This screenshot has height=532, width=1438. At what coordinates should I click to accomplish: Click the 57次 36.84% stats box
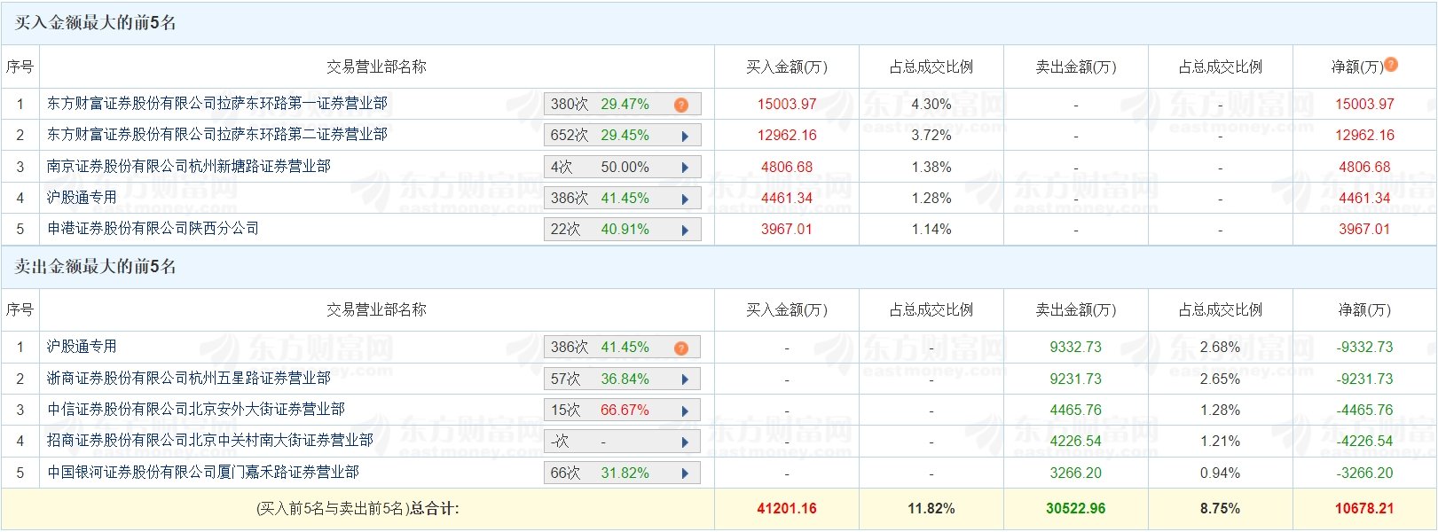pyautogui.click(x=622, y=379)
